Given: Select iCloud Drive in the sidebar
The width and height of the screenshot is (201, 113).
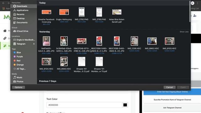Looking at the screenshot, I should [x=24, y=31].
